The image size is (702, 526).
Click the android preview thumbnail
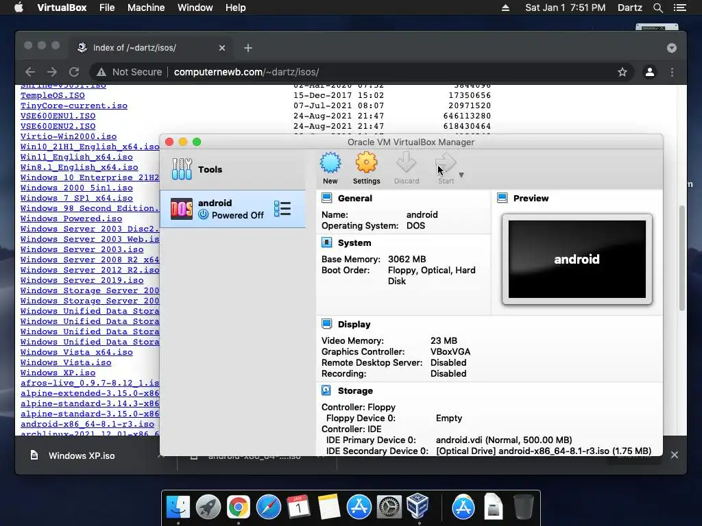point(577,260)
